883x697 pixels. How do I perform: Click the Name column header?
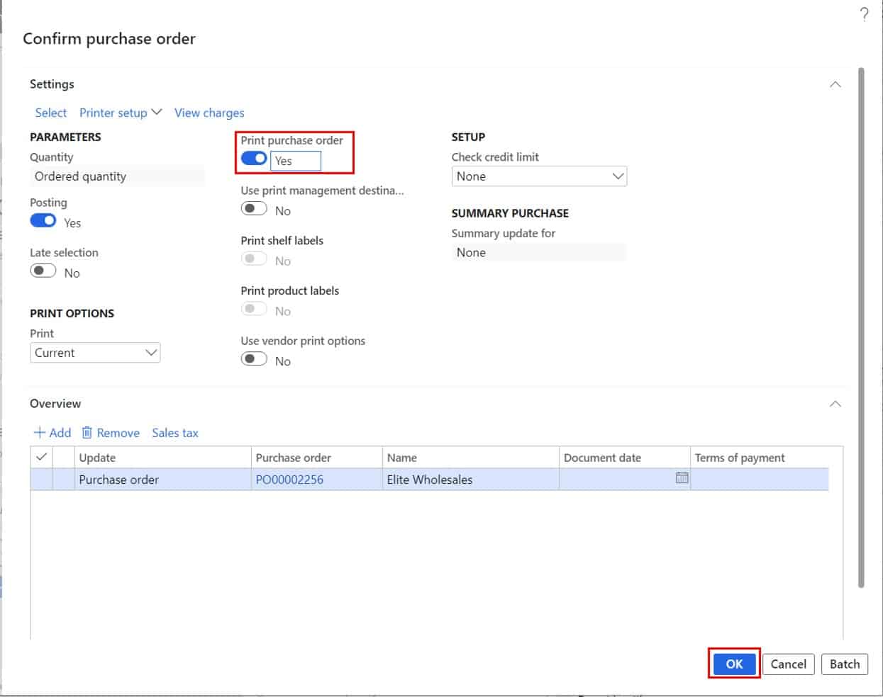click(x=470, y=458)
